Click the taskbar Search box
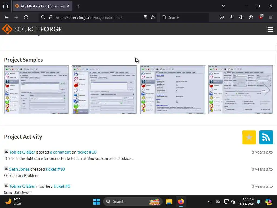The image size is (277, 208). pos(133,201)
